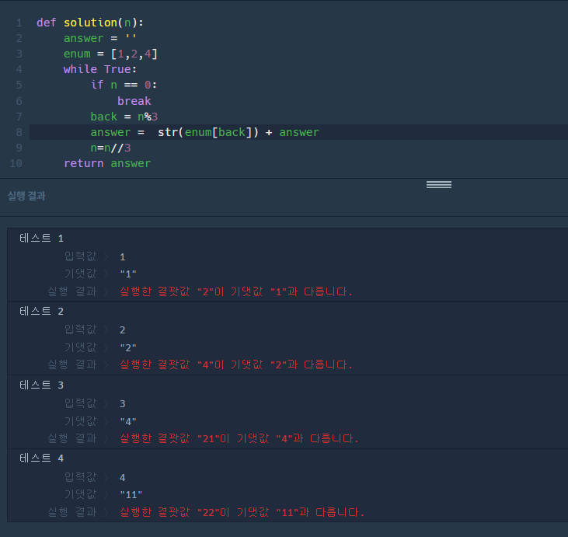Click the '테스트 3' heading
568x537 pixels.
[41, 385]
